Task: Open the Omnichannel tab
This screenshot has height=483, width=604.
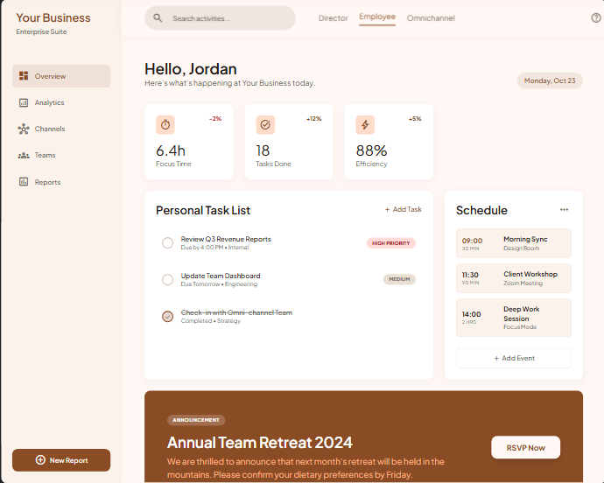Action: click(x=431, y=18)
